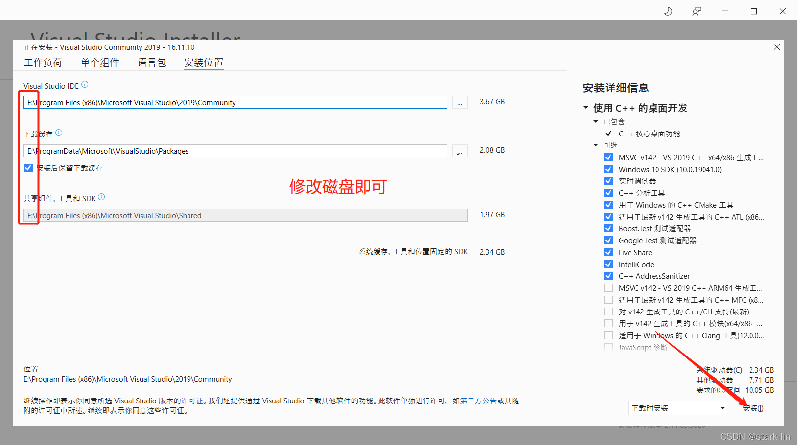Disable the Live Share component
Viewport: 798px width, 445px height.
pos(608,252)
